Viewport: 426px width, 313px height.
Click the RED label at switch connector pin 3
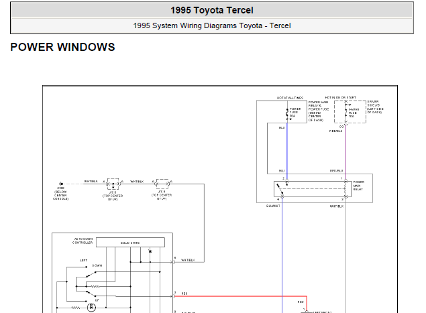coord(184,294)
